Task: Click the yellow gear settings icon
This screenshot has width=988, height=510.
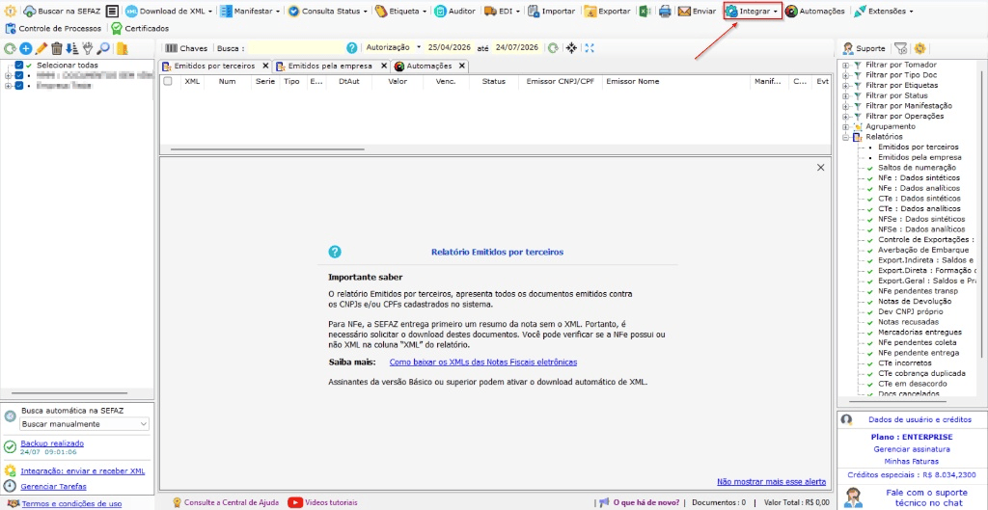Action: click(x=11, y=12)
